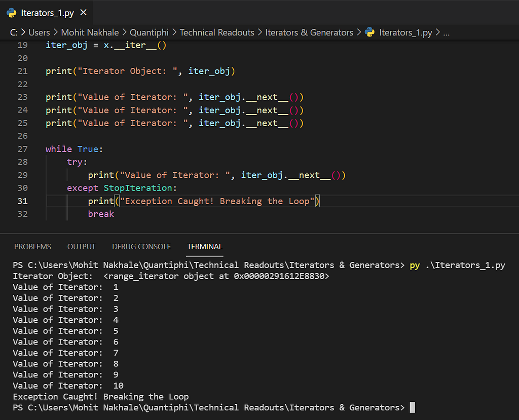The height and width of the screenshot is (420, 519).
Task: Click the 'try' keyword on line 28
Action: (x=75, y=162)
